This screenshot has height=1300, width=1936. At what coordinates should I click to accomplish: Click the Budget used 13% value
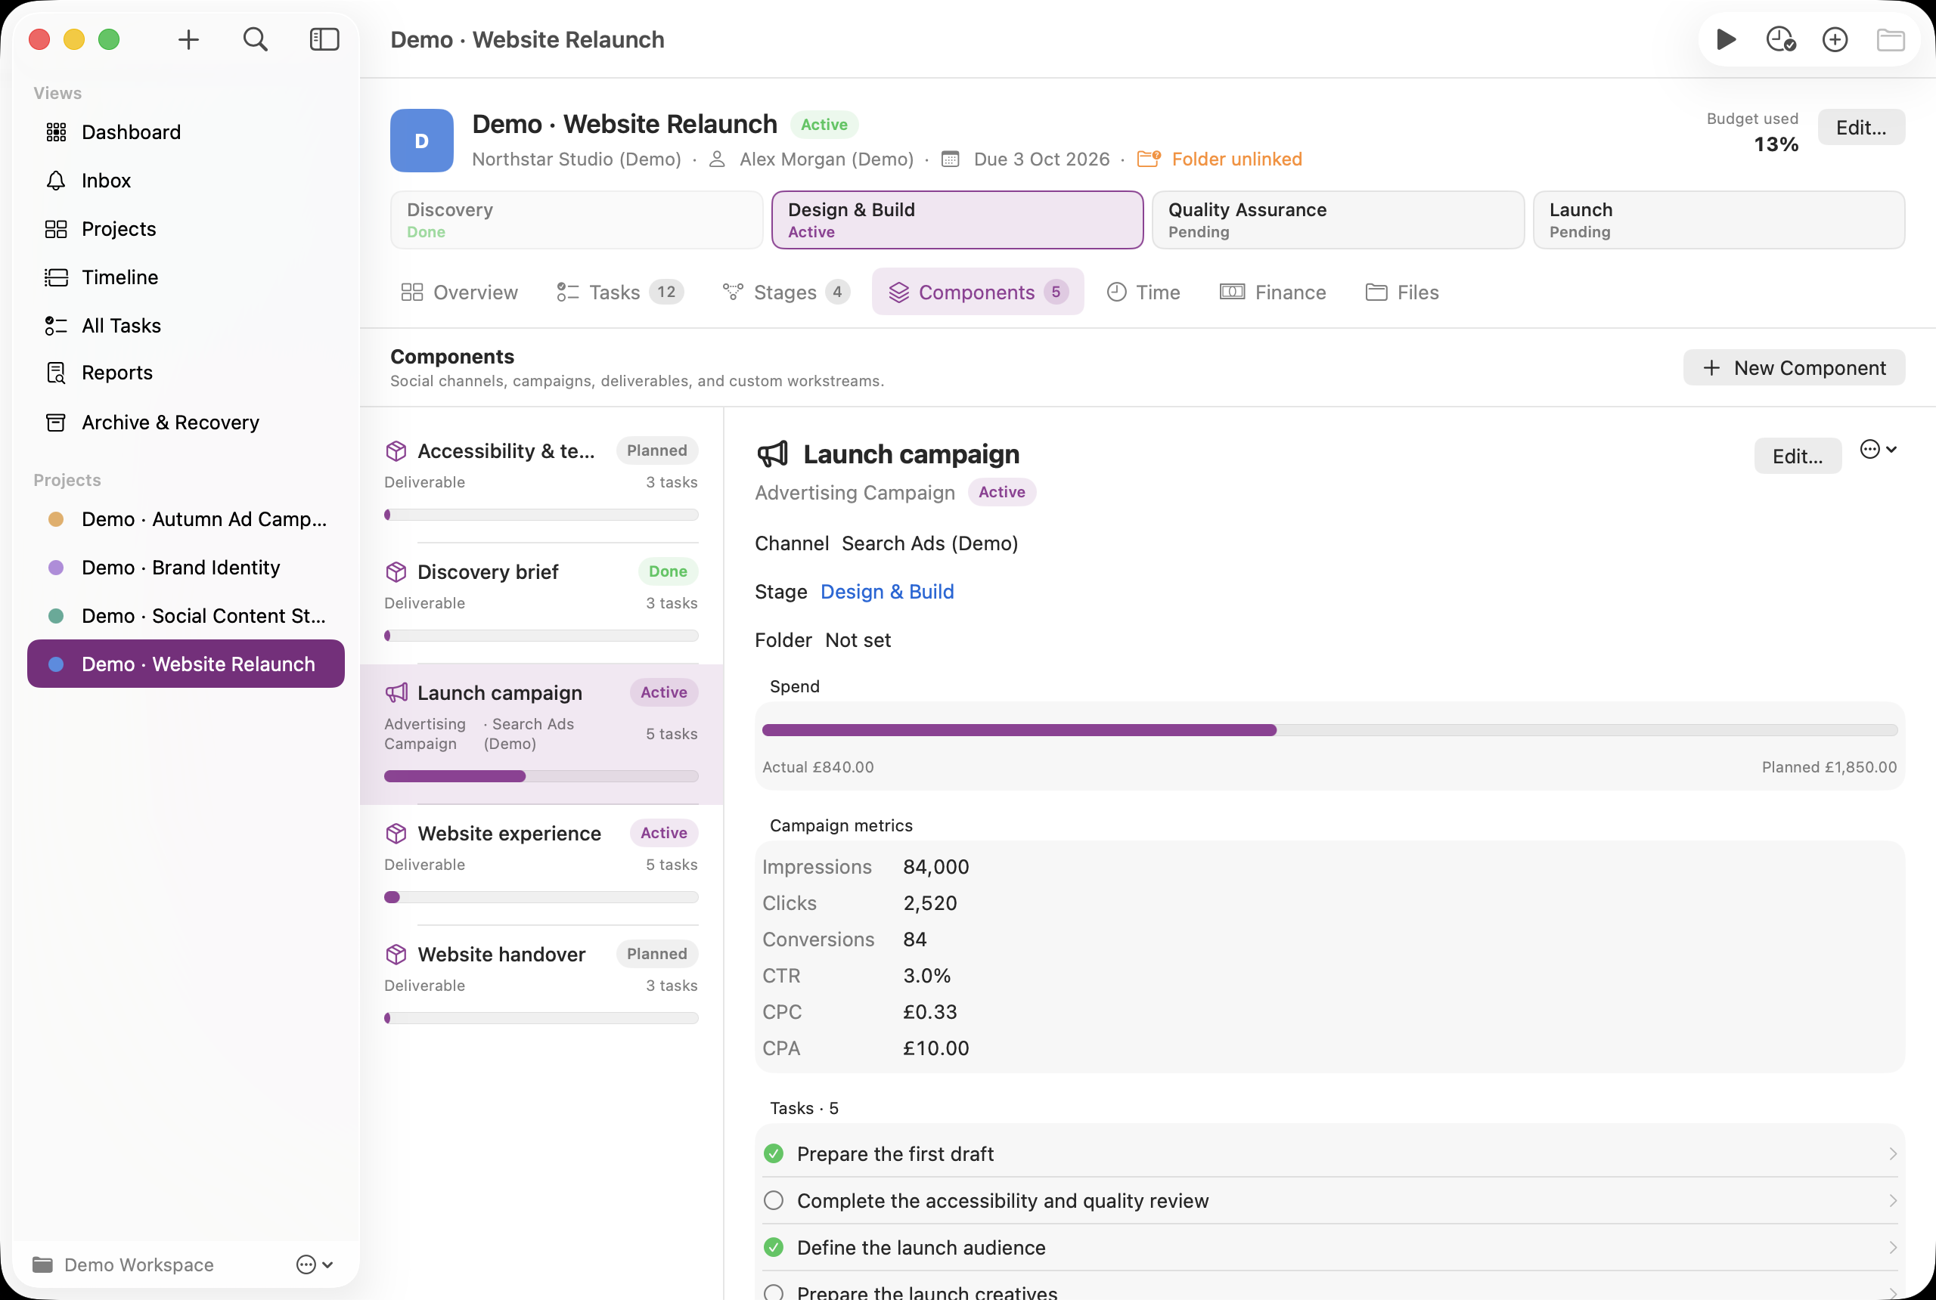click(1776, 144)
